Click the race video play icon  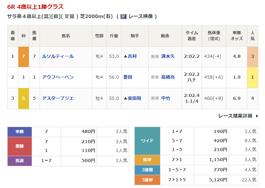click(123, 16)
